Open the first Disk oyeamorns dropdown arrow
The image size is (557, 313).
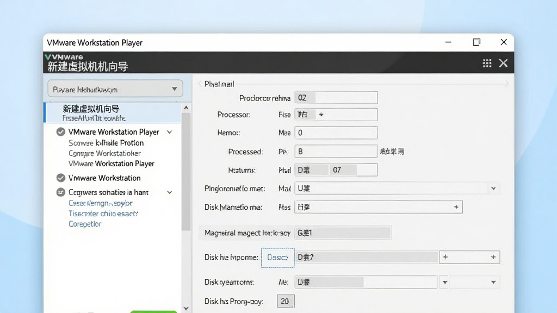pyautogui.click(x=445, y=282)
